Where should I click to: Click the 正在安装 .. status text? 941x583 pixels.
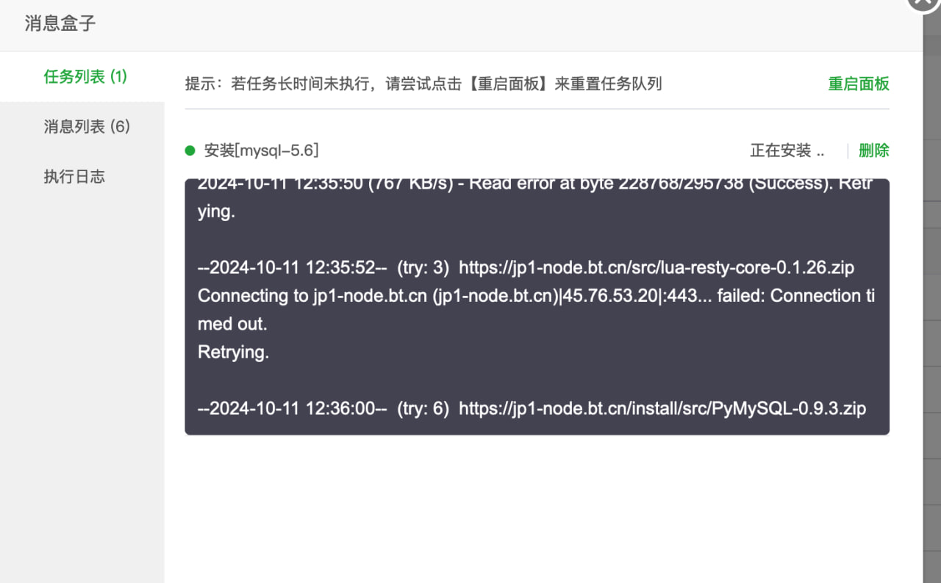click(x=787, y=151)
